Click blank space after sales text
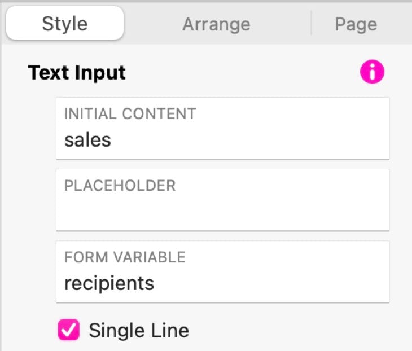The height and width of the screenshot is (351, 412). (249, 140)
